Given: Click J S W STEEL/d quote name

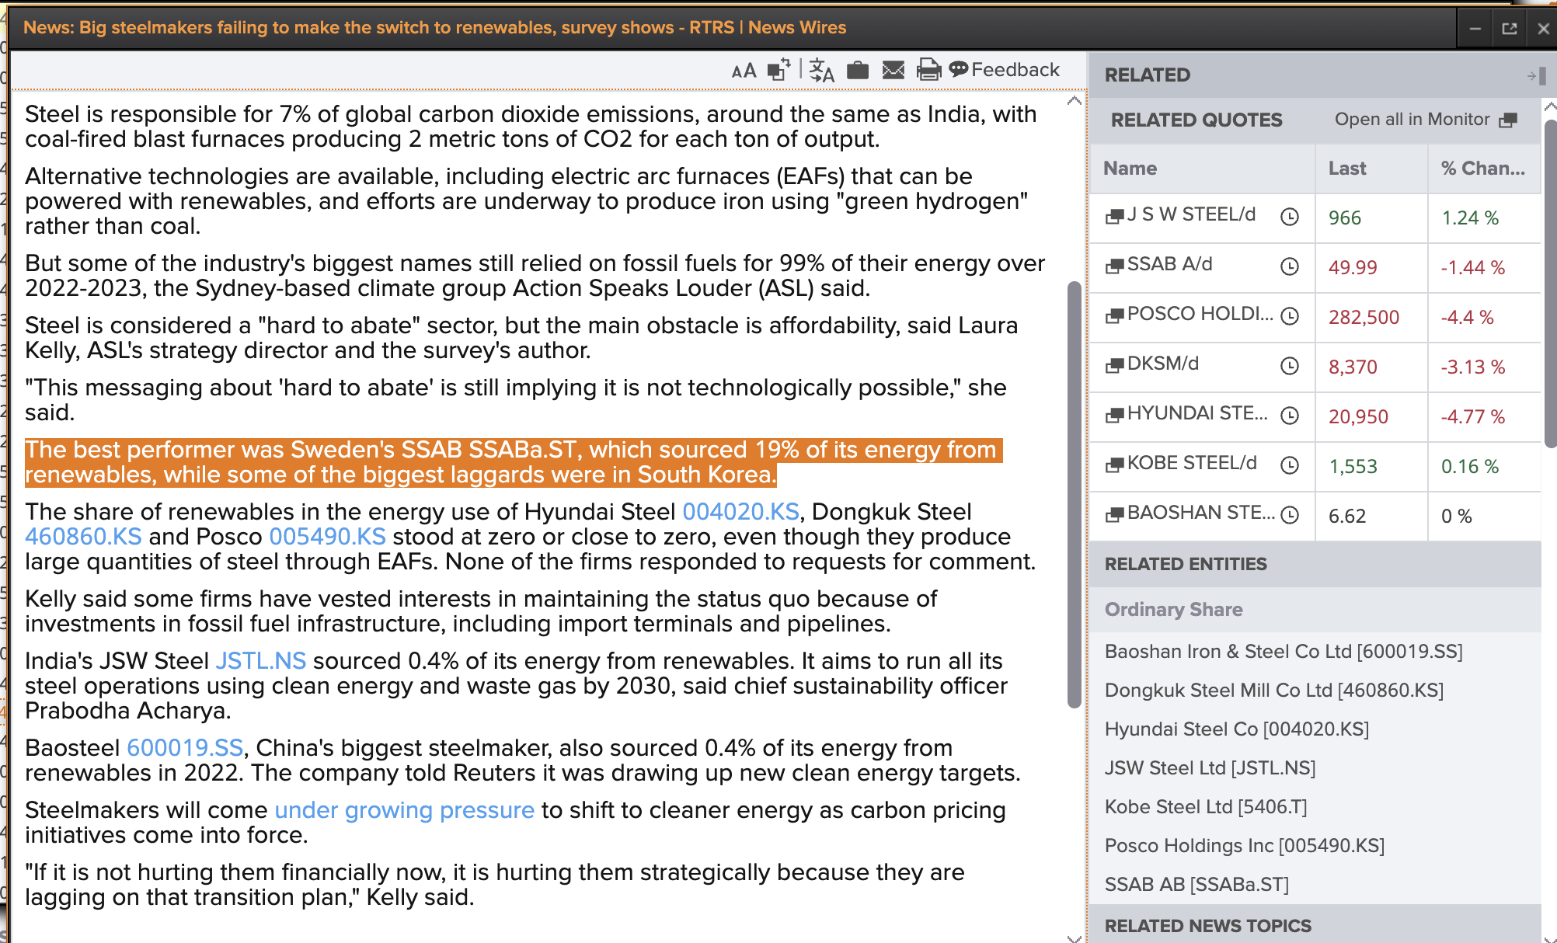Looking at the screenshot, I should point(1191,214).
